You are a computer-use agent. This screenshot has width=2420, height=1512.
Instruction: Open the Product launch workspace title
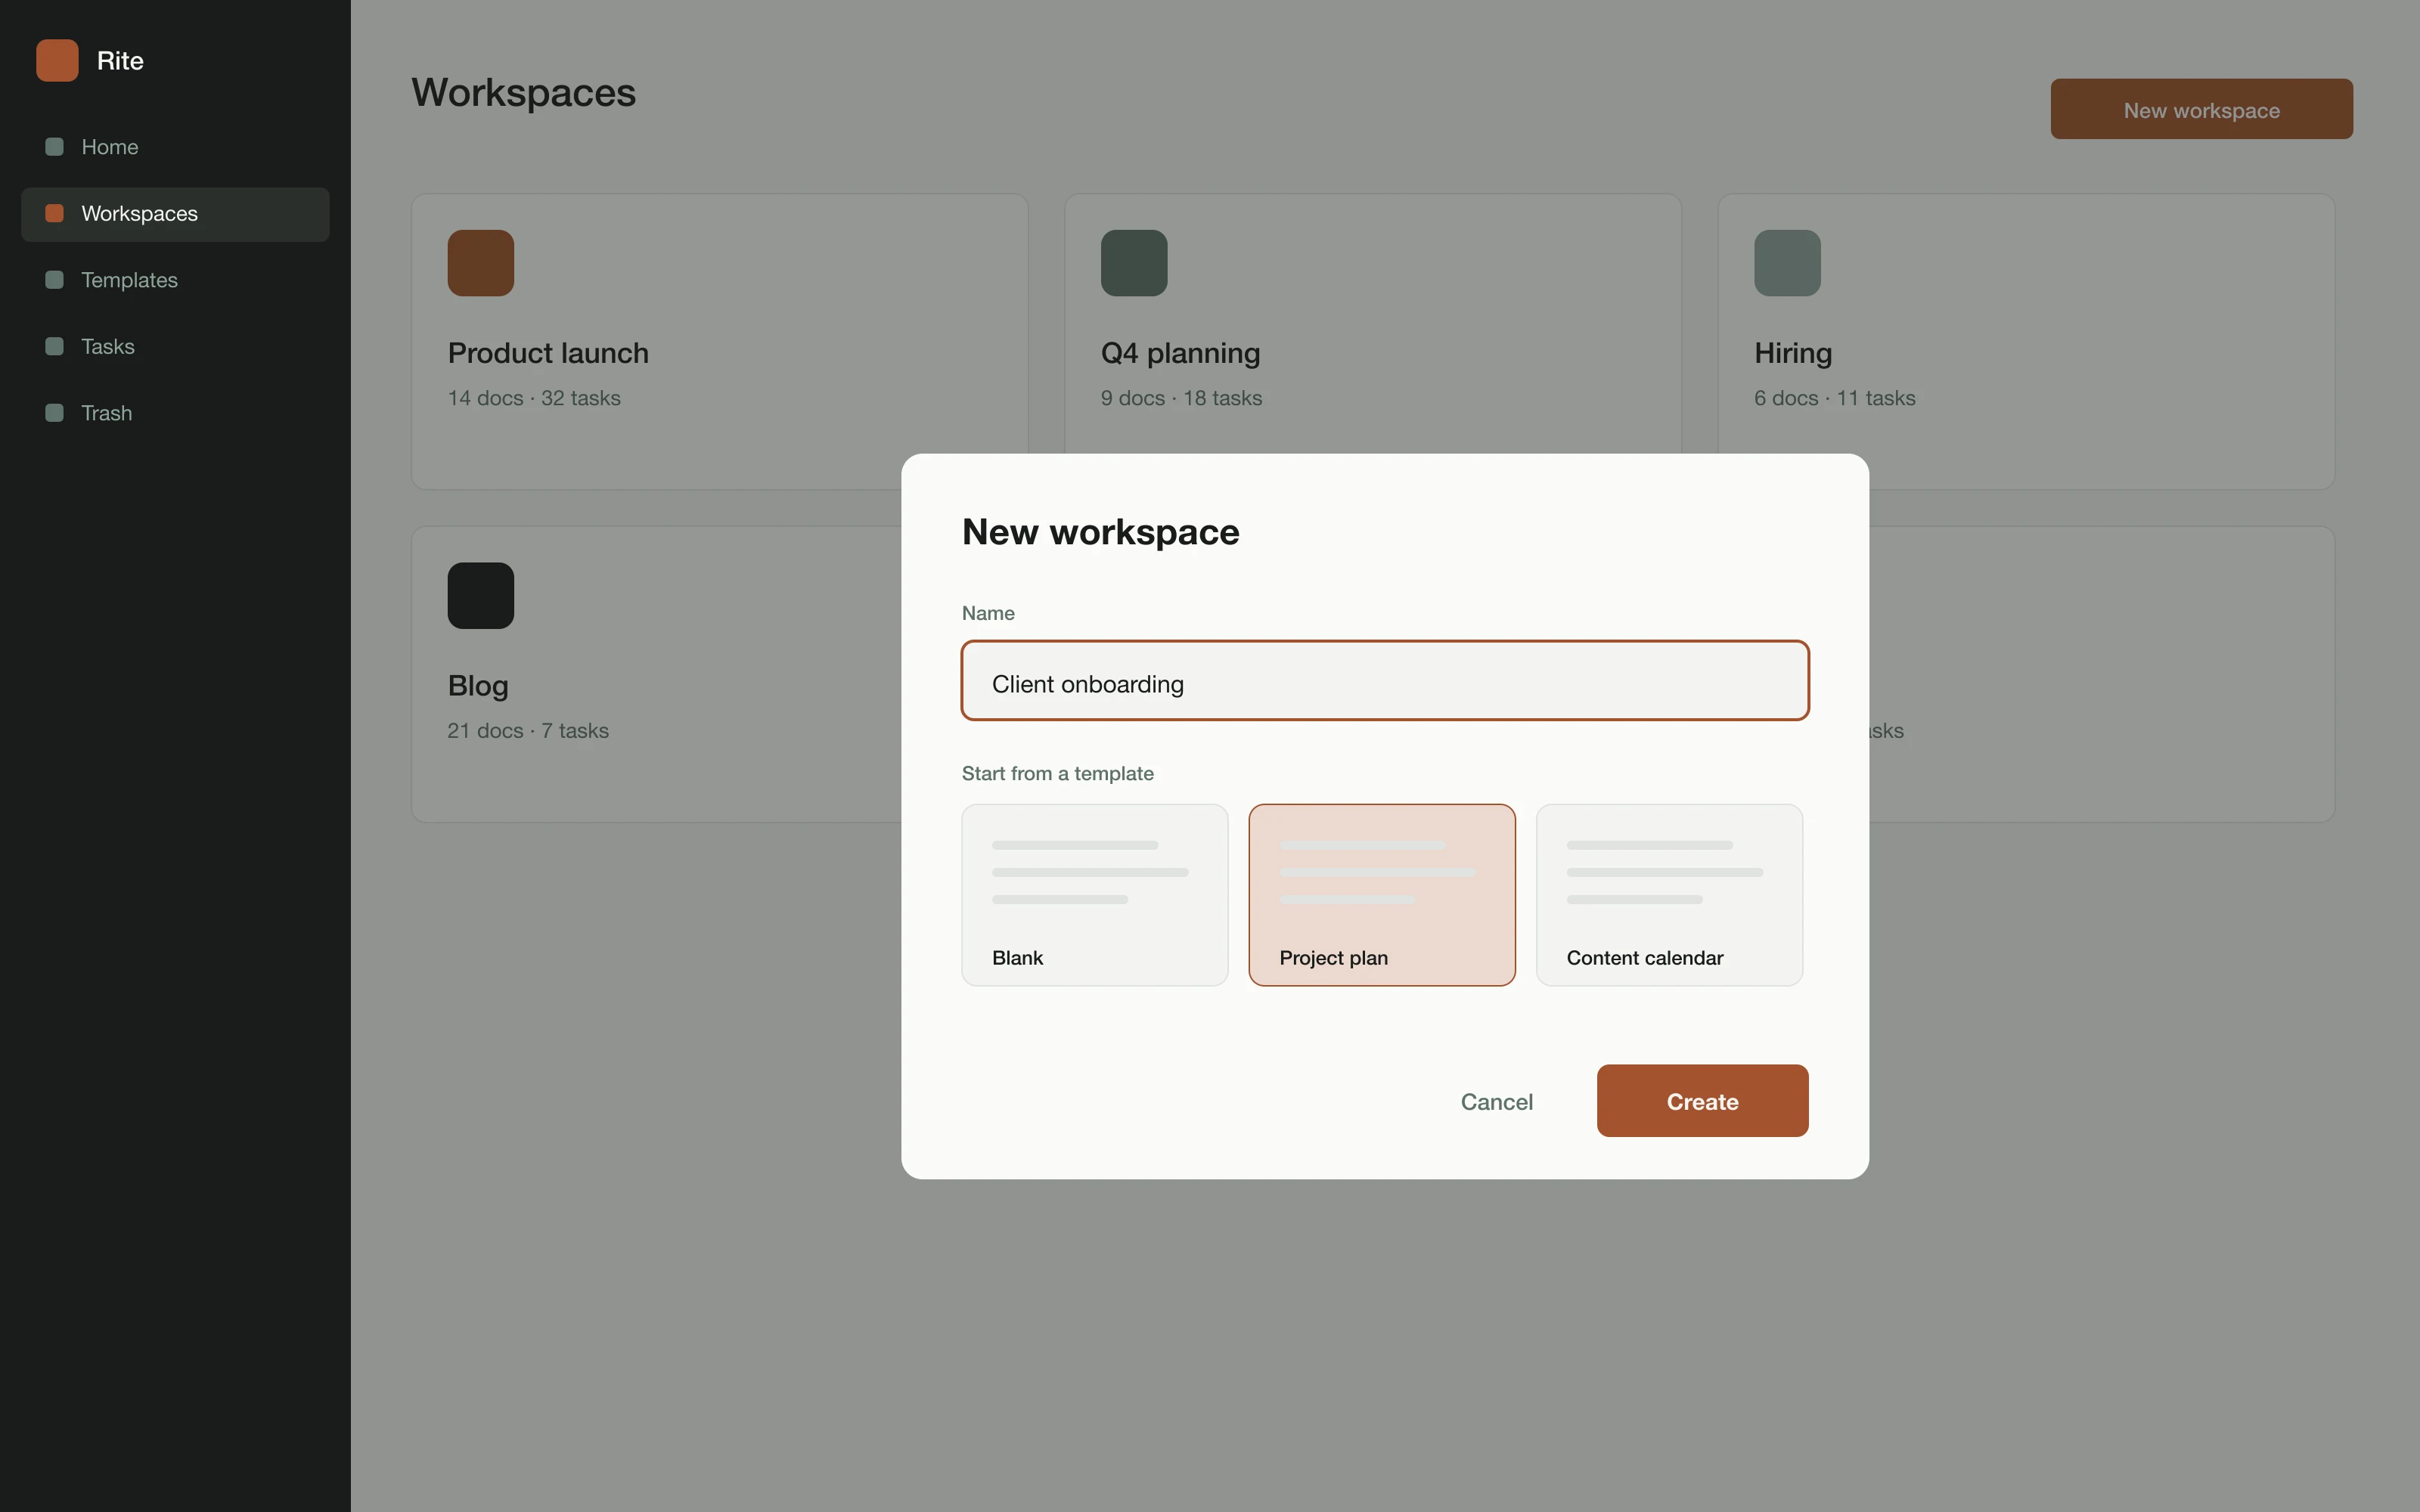[548, 353]
